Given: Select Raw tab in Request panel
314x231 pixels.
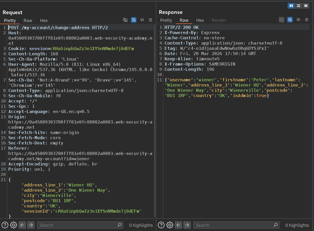Looking at the screenshot, I should pyautogui.click(x=28, y=20).
